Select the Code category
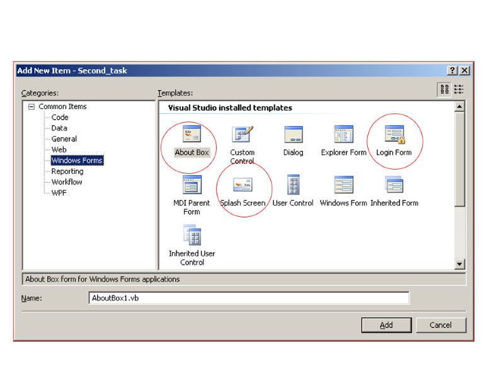504x378 pixels. pos(60,117)
